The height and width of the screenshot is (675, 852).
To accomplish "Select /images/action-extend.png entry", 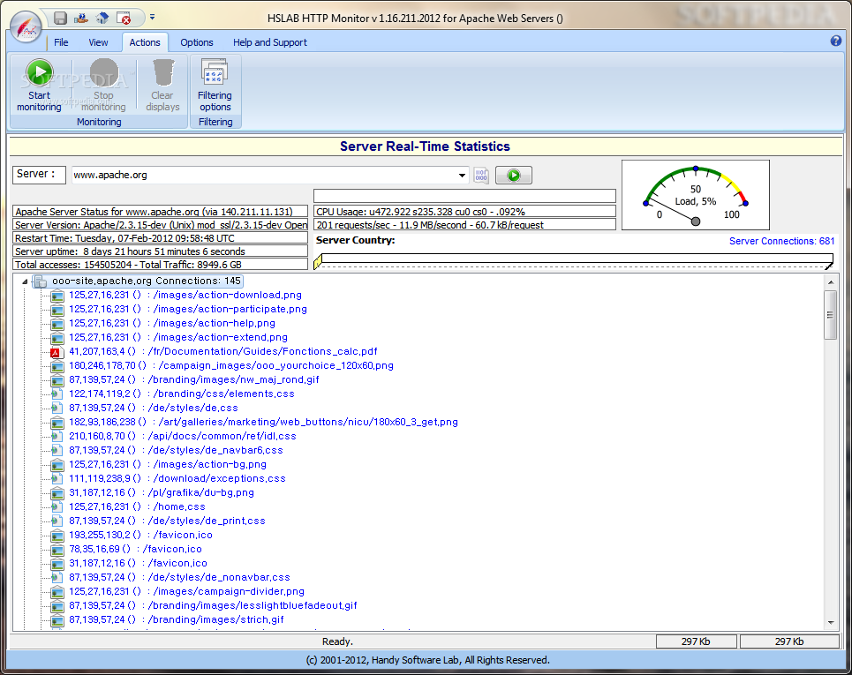I will click(x=178, y=337).
